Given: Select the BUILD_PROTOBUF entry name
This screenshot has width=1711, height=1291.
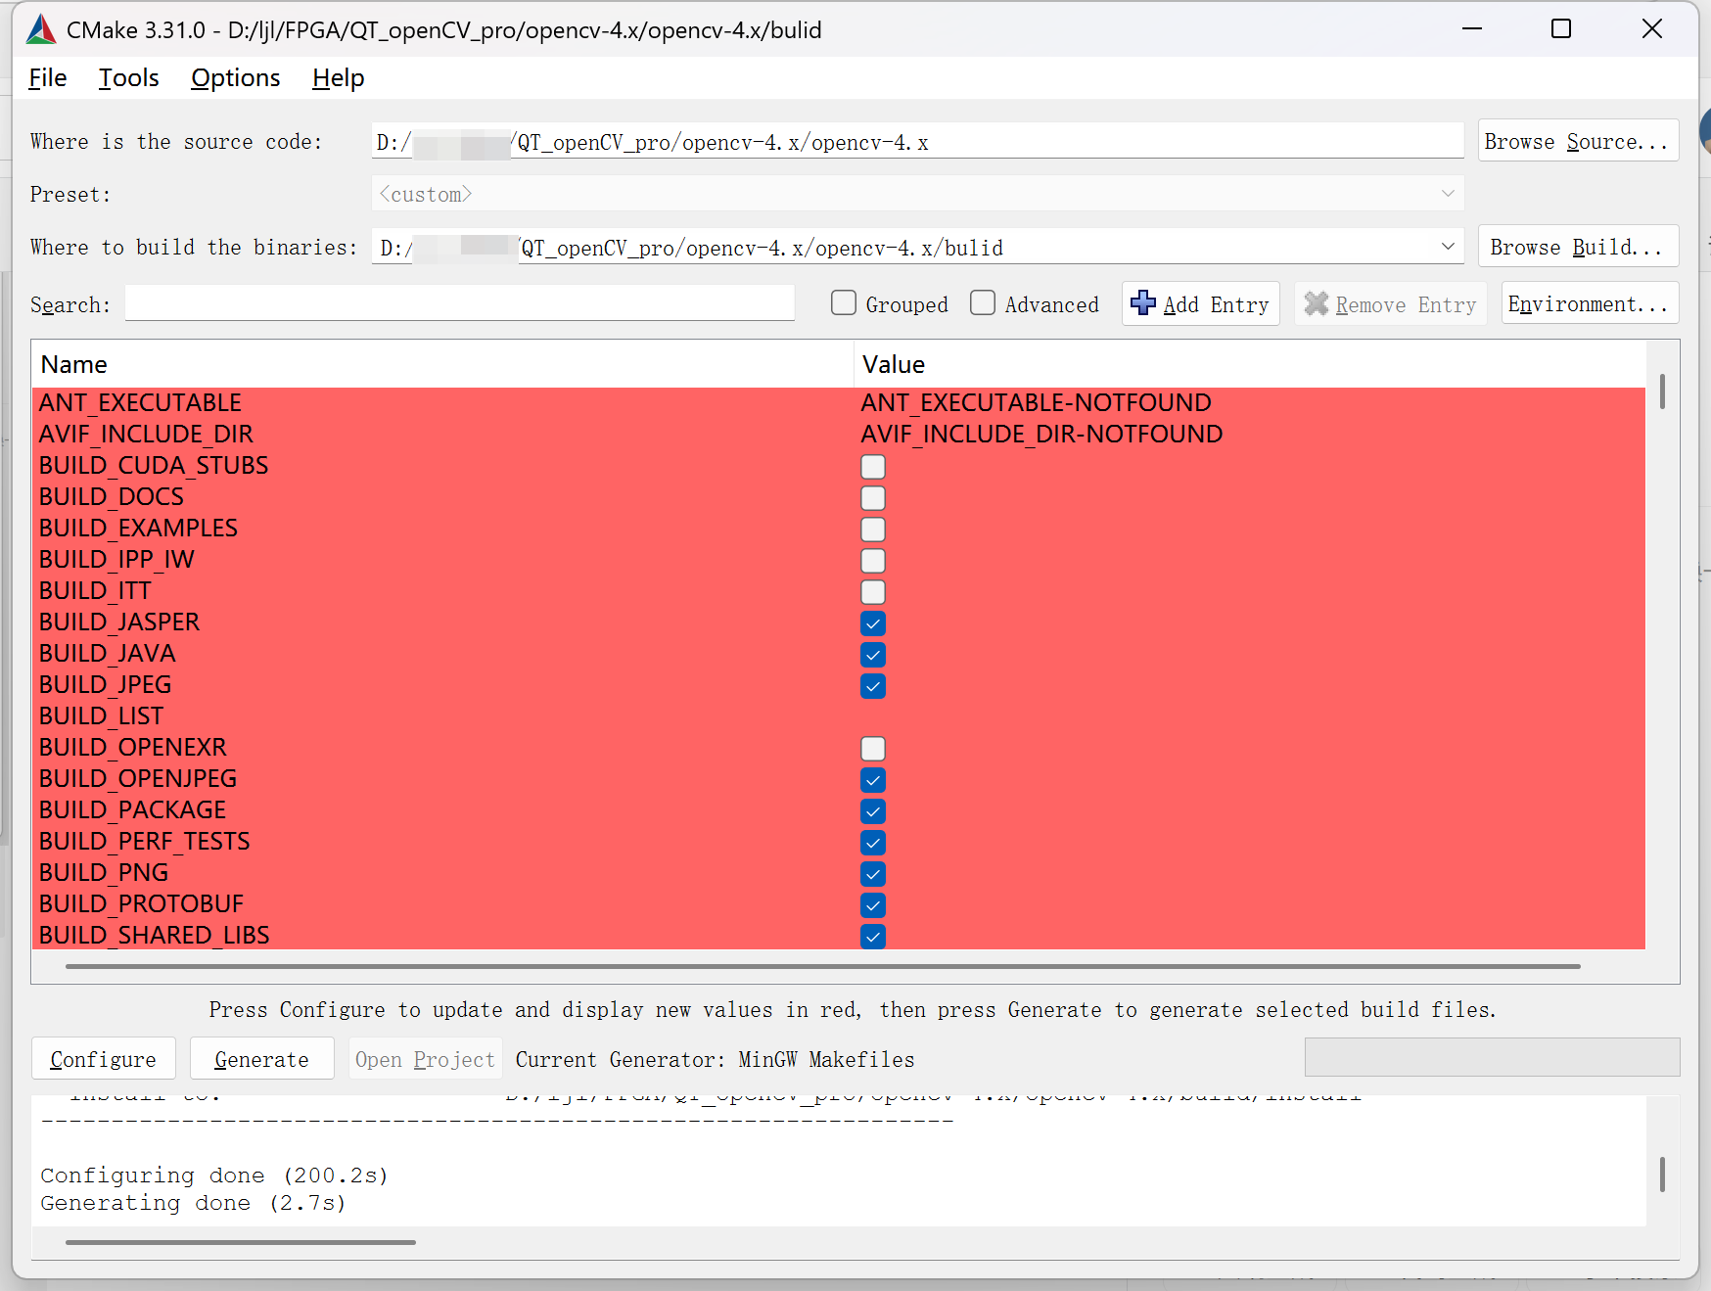Looking at the screenshot, I should (141, 903).
